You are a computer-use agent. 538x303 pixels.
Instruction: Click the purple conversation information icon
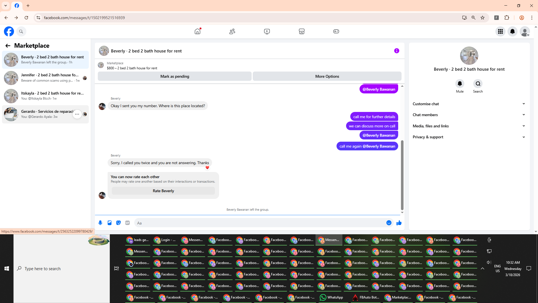(396, 51)
